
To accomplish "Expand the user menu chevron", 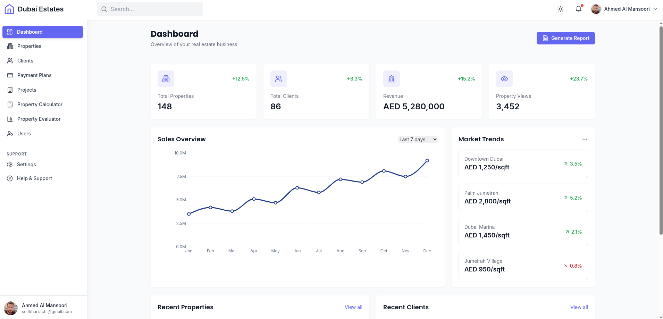I will coord(655,9).
